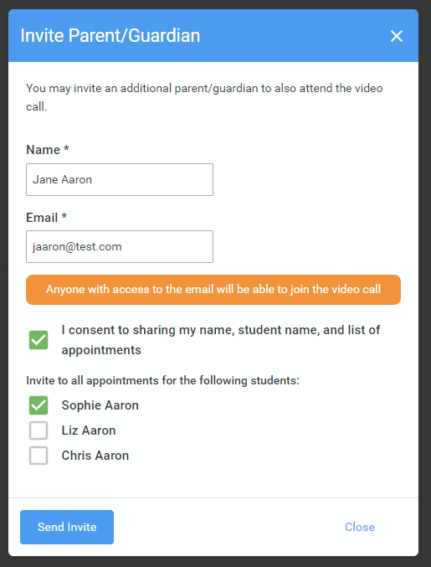Image resolution: width=431 pixels, height=567 pixels.
Task: Click the Sophie Aaron label text
Action: point(100,405)
